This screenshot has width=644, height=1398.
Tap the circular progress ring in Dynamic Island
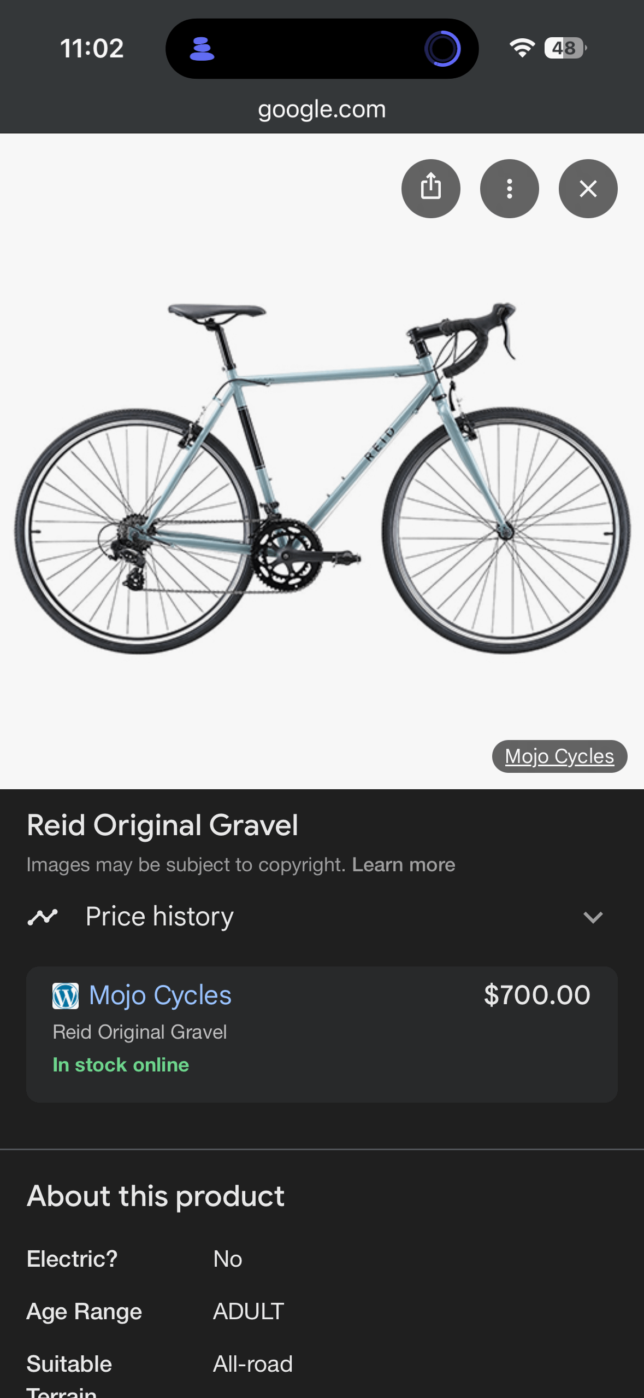tap(442, 49)
